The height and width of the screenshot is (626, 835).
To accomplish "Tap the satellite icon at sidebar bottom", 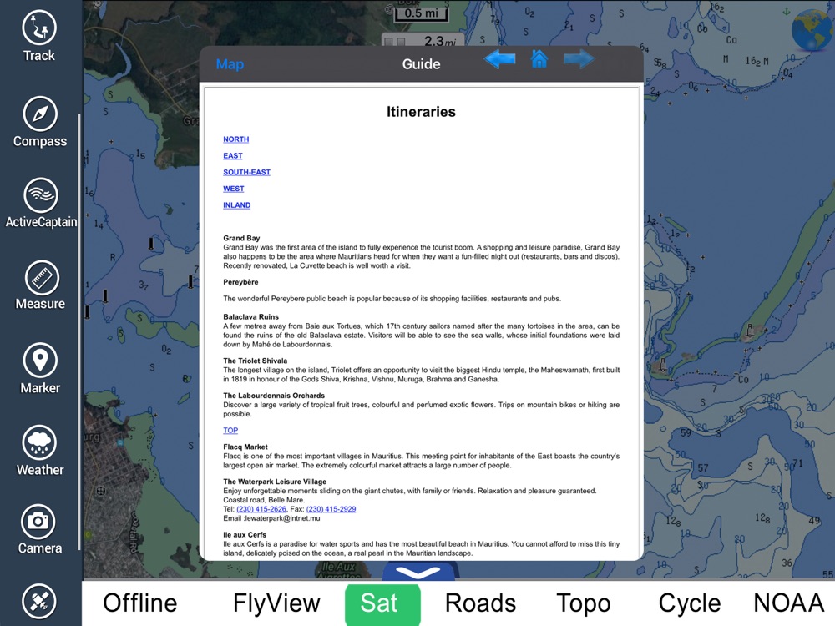I will pyautogui.click(x=39, y=602).
